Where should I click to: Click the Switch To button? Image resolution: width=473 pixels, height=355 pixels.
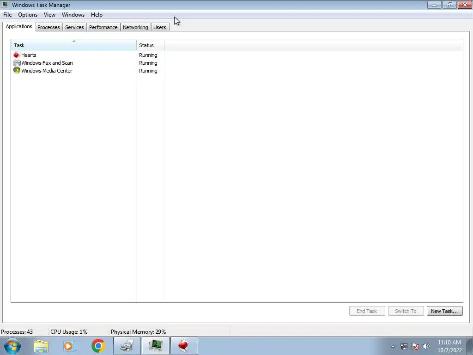click(x=406, y=311)
